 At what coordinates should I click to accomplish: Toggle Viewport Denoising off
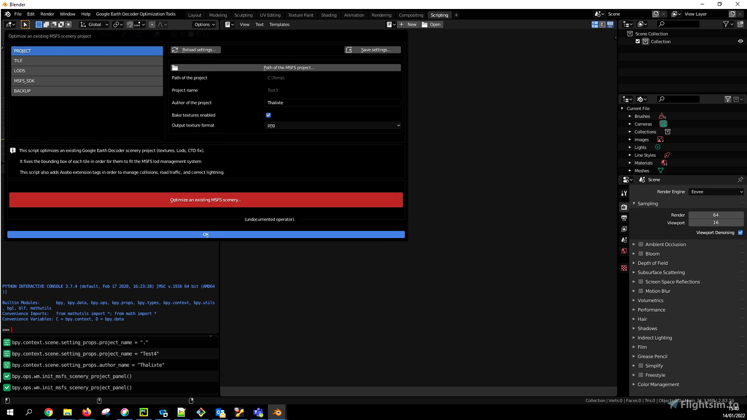tap(740, 232)
